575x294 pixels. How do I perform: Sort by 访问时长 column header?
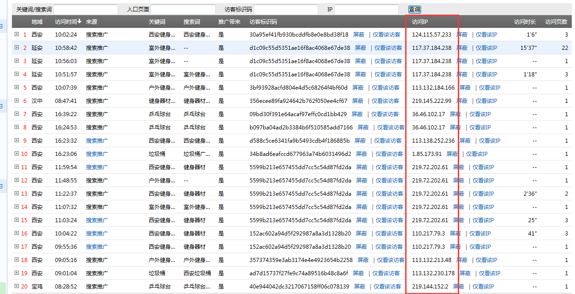[525, 21]
